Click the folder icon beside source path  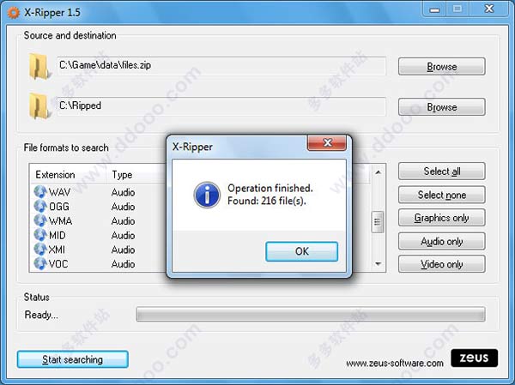pyautogui.click(x=39, y=67)
